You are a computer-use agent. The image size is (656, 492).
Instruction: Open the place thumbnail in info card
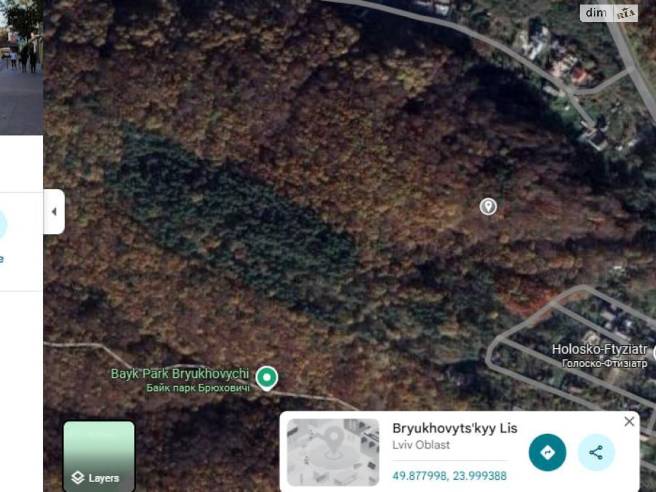(333, 452)
